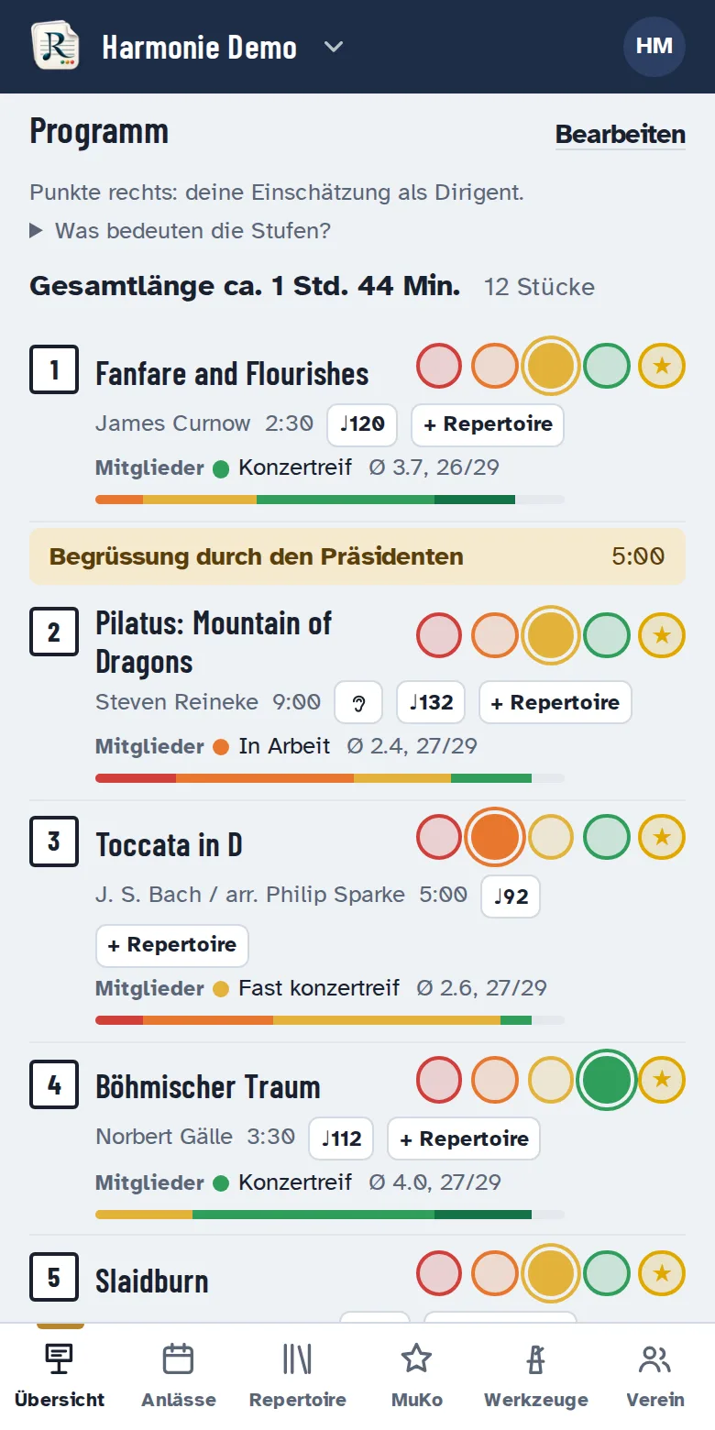715x1430 pixels.
Task: Expand the Harmonie Demo chevron dropdown
Action: coord(334,47)
